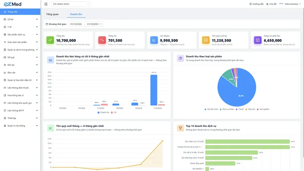Click the Chủ đề theme button

point(271,4)
